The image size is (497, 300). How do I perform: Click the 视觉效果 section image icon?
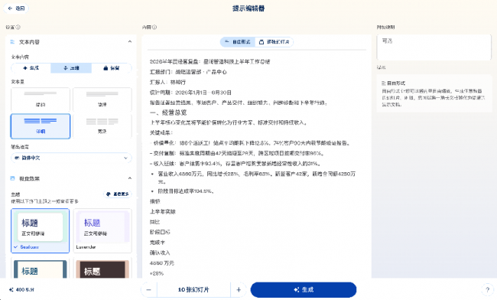pos(13,178)
